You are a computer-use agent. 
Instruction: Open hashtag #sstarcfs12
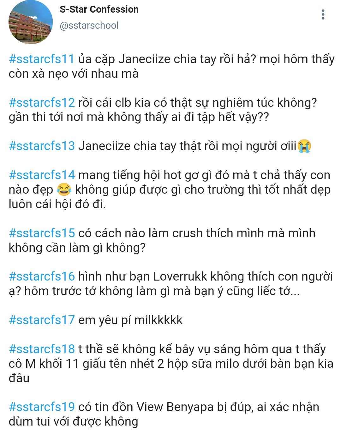pos(42,103)
